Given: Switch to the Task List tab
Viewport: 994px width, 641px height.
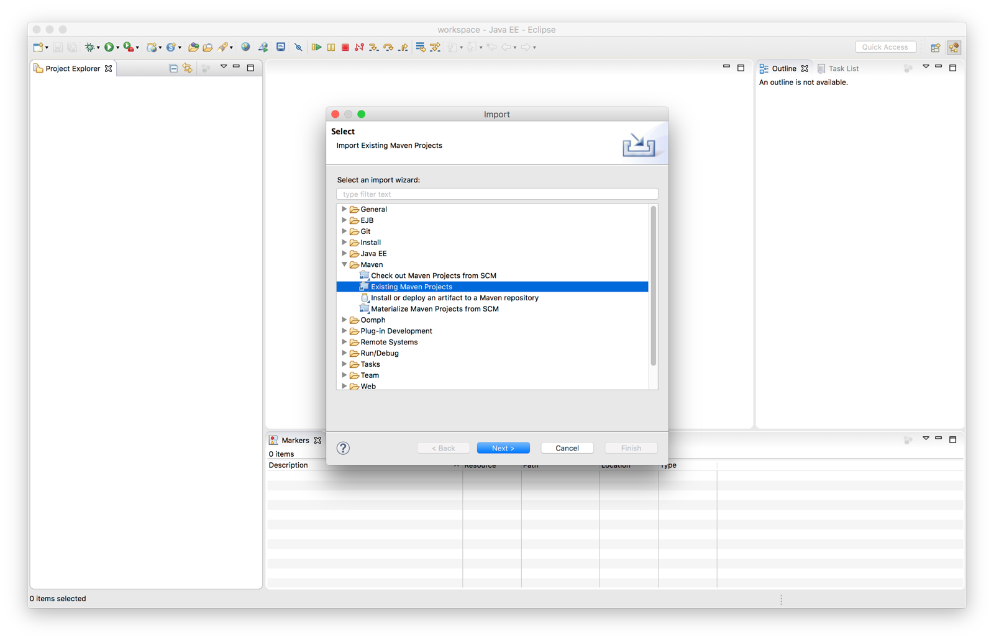Looking at the screenshot, I should point(838,68).
